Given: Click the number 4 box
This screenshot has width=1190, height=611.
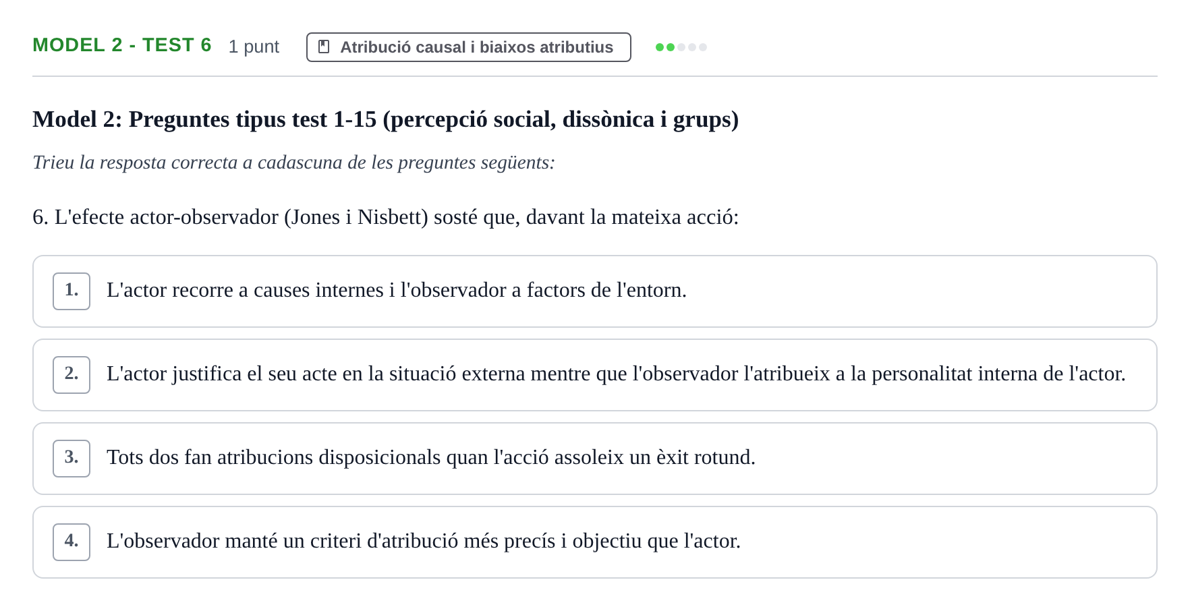Looking at the screenshot, I should coord(72,542).
